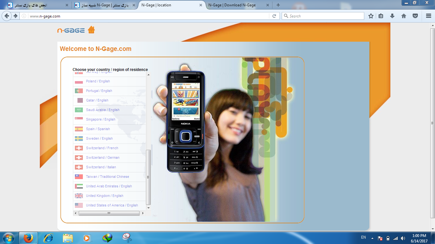Bookmark this page with the star icon
Image resolution: width=435 pixels, height=244 pixels.
tap(371, 16)
